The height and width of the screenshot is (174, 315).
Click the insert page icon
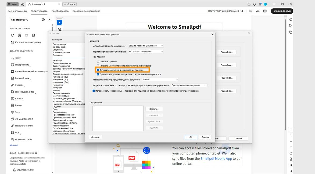pos(34,35)
